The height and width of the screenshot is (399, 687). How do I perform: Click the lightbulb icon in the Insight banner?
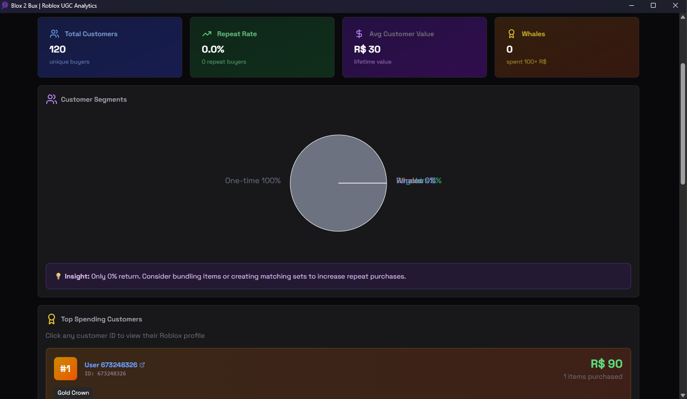pos(58,276)
